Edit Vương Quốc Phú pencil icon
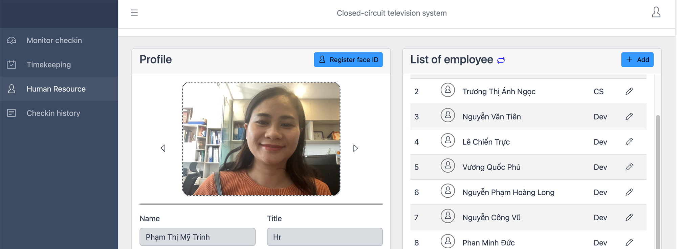The height and width of the screenshot is (249, 677). [x=629, y=167]
